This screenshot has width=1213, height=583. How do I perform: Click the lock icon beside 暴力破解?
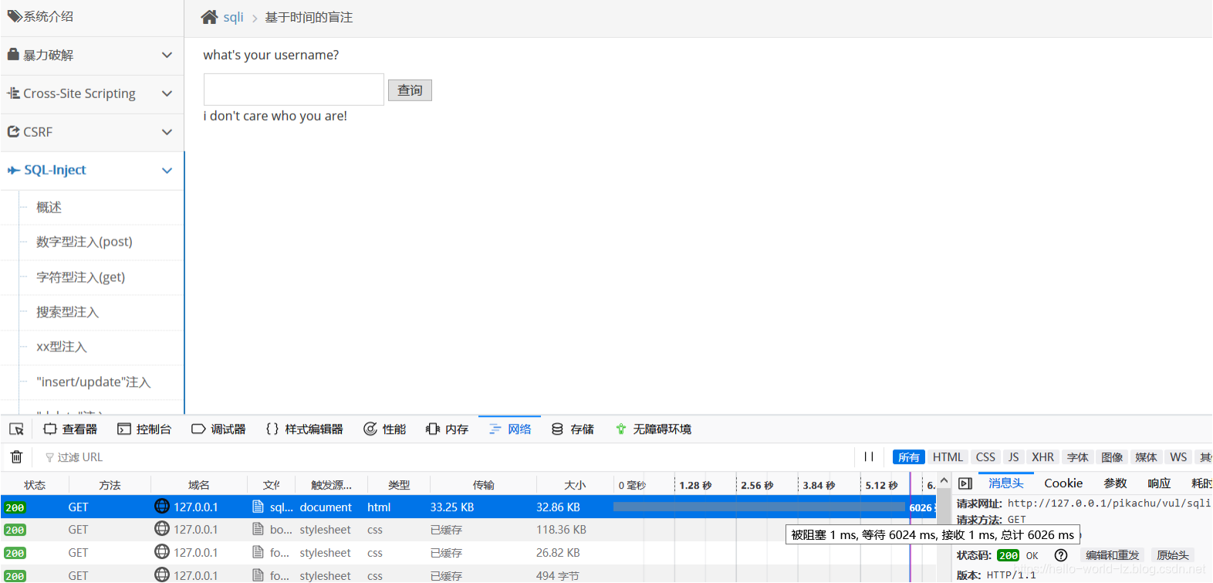(13, 54)
